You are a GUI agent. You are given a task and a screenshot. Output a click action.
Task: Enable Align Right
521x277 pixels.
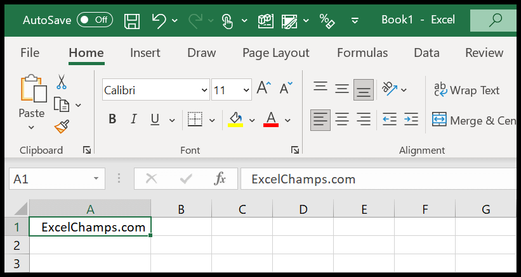364,120
